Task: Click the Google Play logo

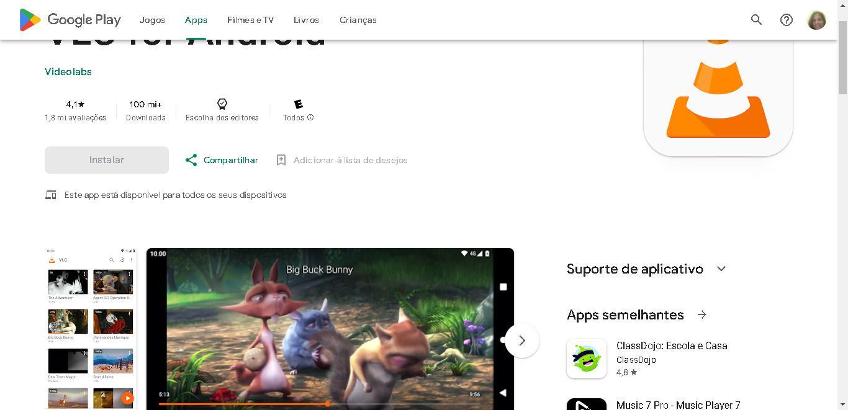Action: click(70, 20)
